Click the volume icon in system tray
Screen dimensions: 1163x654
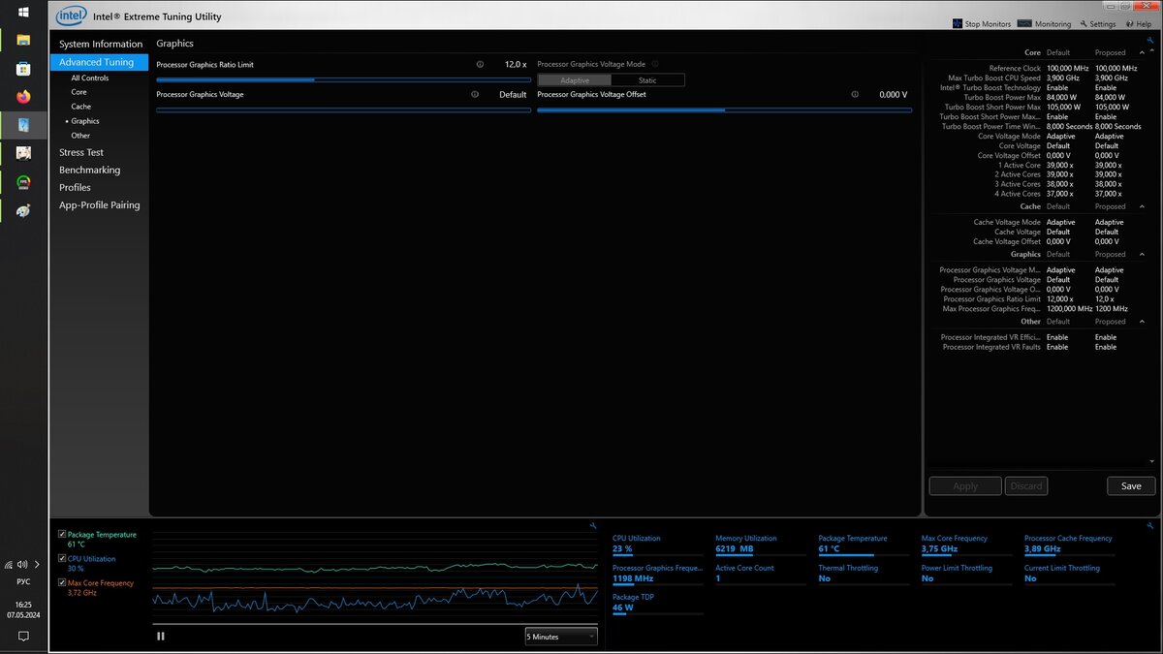coord(22,564)
